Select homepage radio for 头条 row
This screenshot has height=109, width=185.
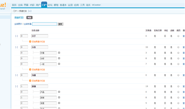tap(178, 47)
